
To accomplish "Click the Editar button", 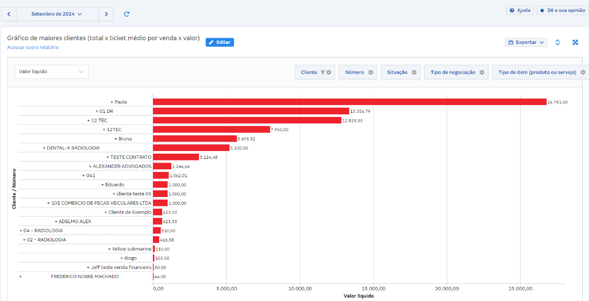I will tap(219, 42).
